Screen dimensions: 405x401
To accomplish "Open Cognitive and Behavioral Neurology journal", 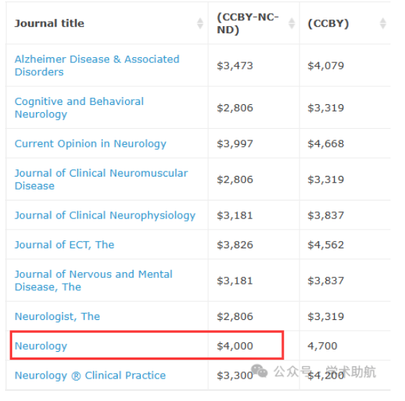I will click(79, 108).
